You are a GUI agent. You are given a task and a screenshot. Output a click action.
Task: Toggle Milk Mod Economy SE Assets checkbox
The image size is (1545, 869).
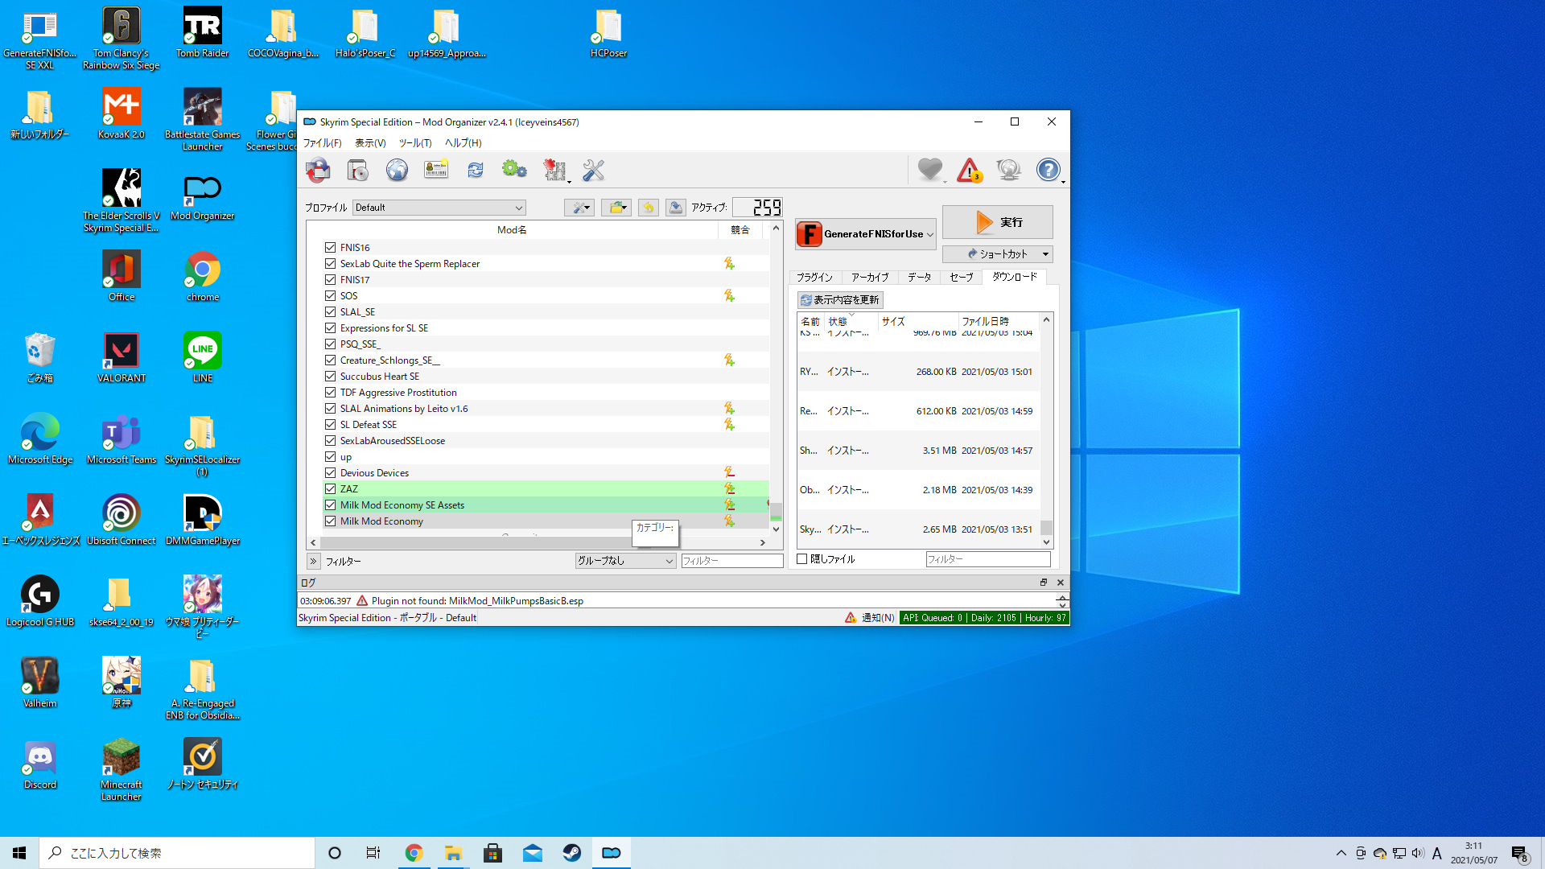pos(330,505)
